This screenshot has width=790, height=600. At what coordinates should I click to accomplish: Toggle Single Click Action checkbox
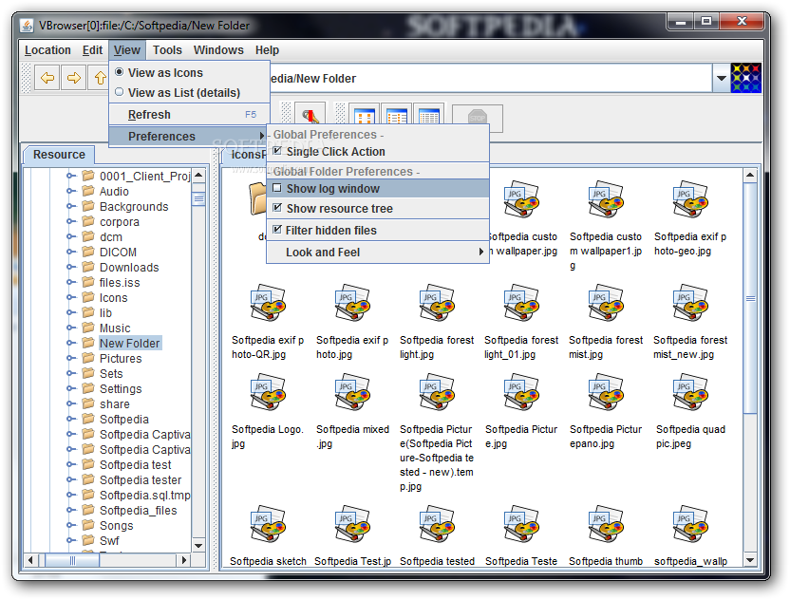277,151
